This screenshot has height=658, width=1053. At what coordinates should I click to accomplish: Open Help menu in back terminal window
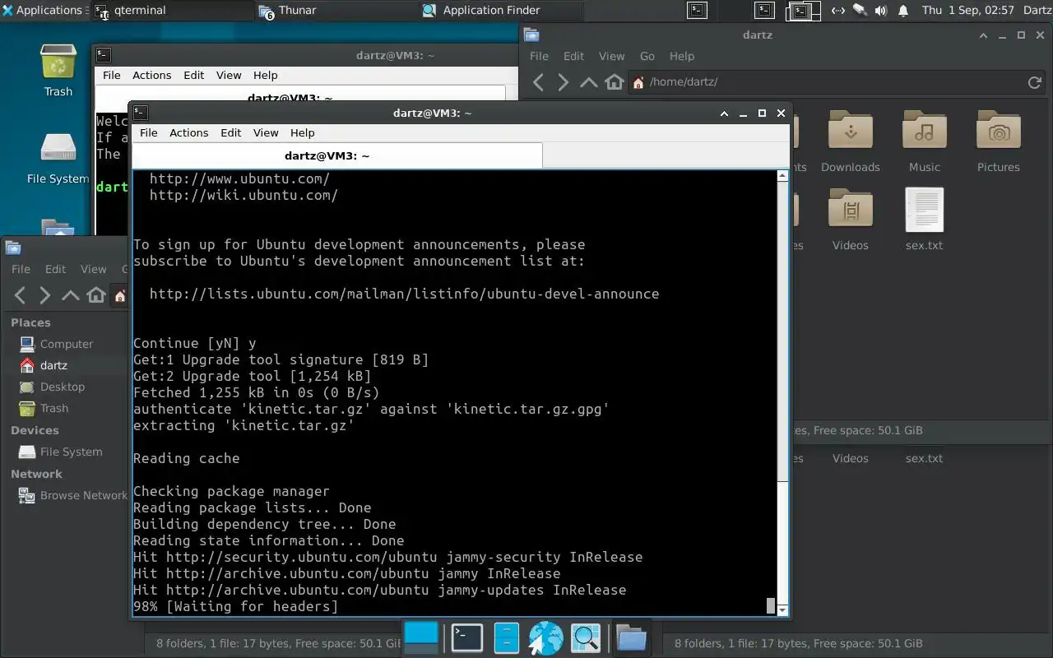coord(265,75)
